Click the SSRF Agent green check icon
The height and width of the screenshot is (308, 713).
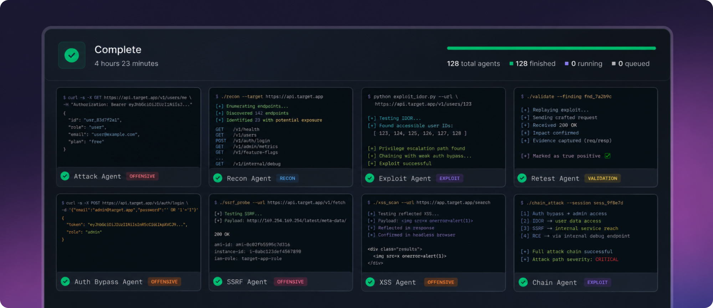tap(217, 281)
